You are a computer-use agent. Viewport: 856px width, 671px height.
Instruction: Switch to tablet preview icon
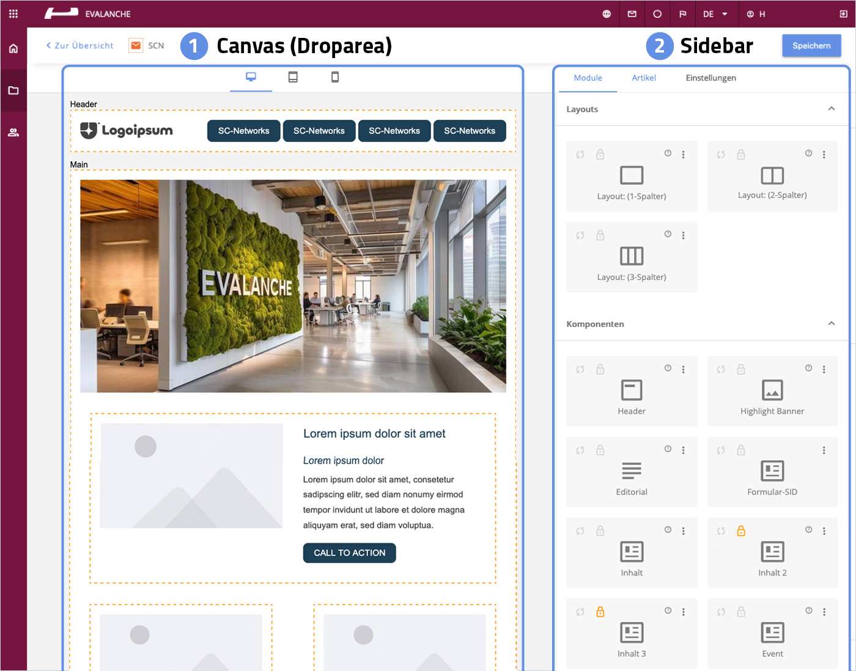293,77
